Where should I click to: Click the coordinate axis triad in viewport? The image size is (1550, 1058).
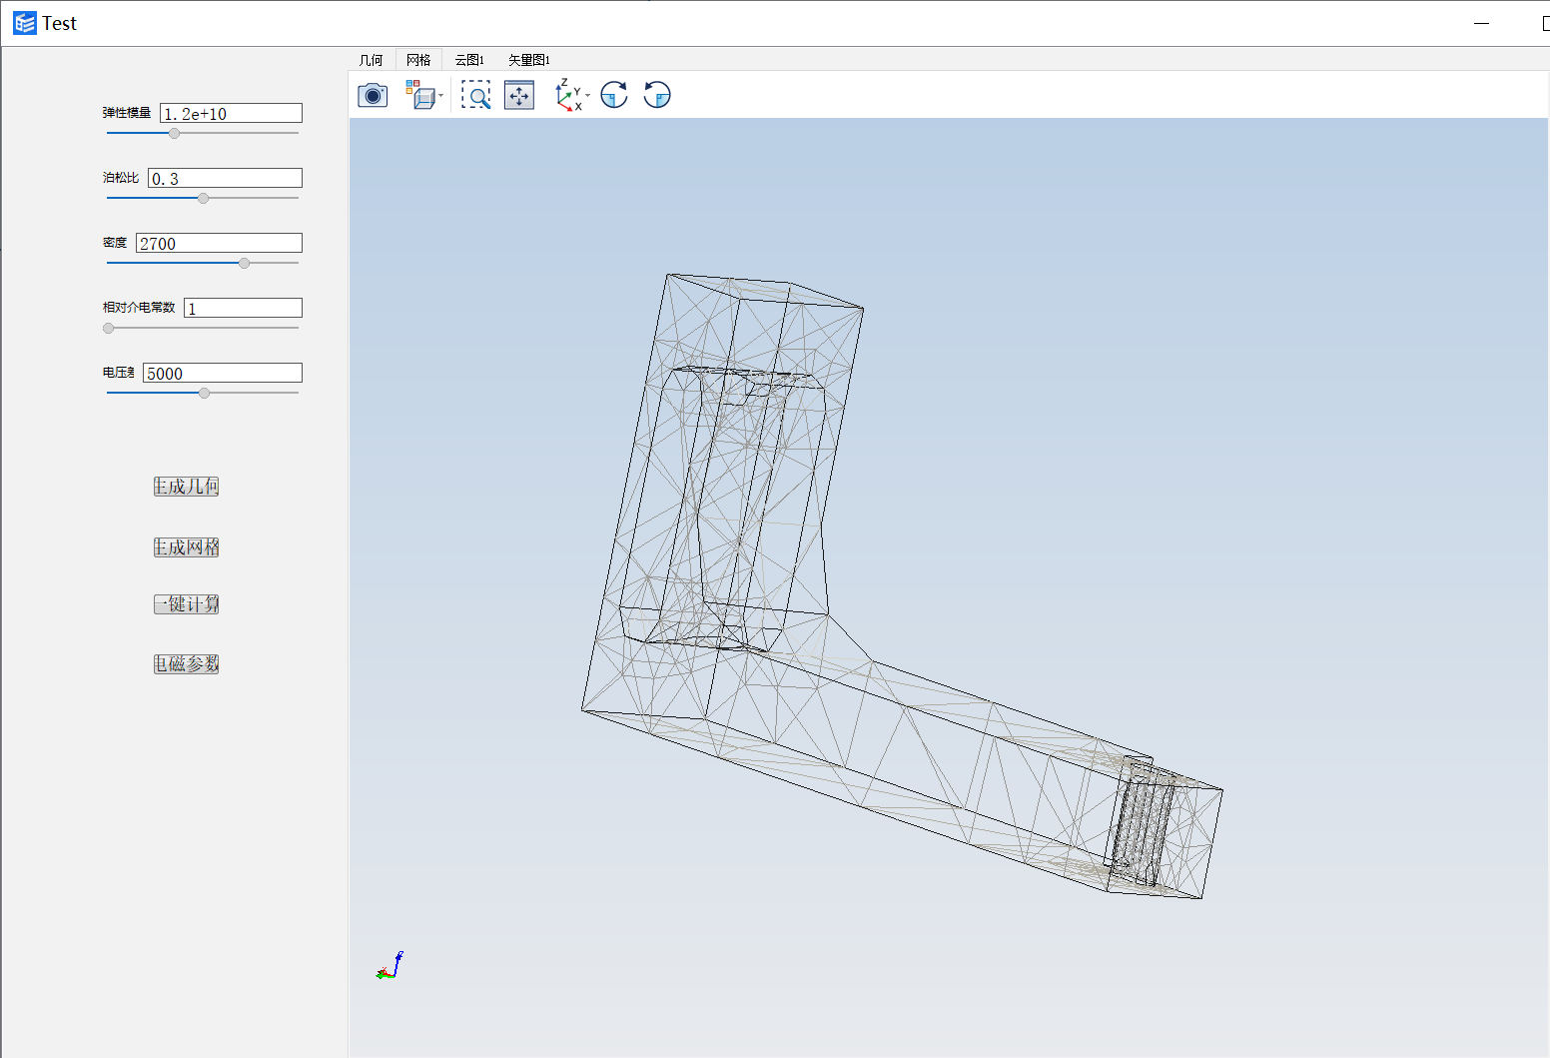tap(389, 966)
